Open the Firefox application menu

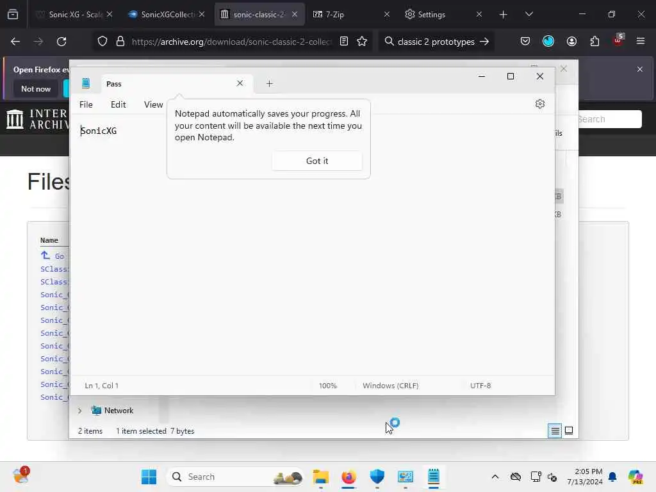pyautogui.click(x=641, y=42)
